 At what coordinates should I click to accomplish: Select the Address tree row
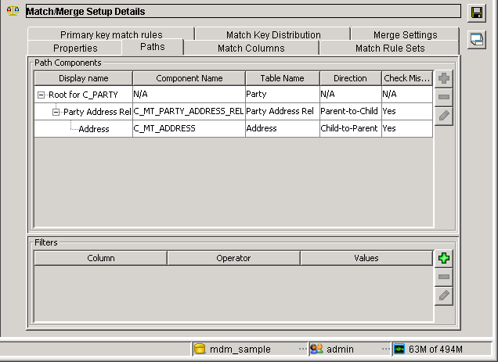click(x=94, y=129)
